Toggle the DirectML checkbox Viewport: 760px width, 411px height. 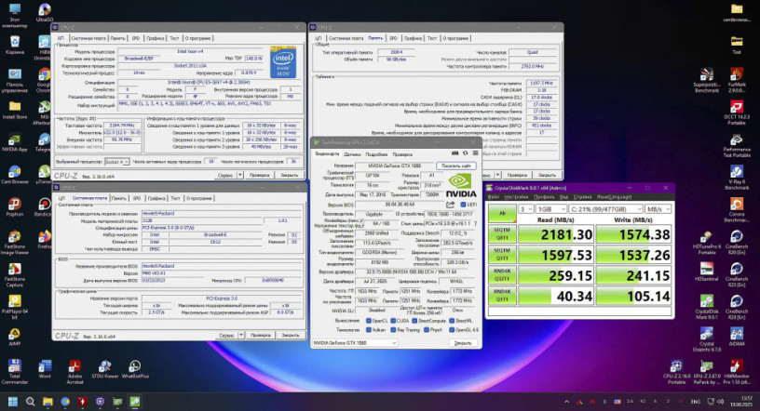tap(451, 321)
